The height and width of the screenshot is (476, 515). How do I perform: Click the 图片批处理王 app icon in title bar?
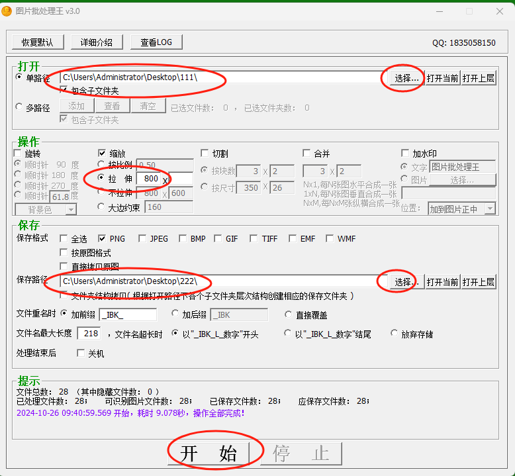[x=7, y=11]
